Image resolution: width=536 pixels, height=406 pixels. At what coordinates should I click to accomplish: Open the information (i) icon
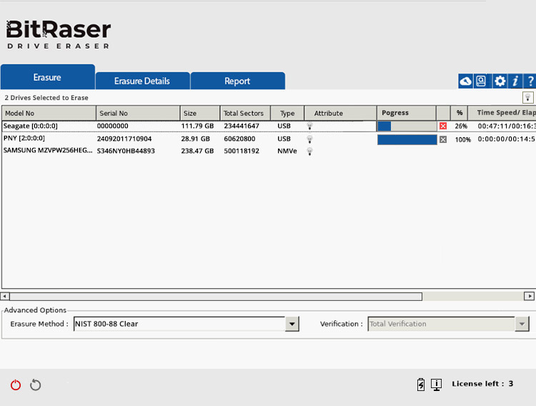[x=515, y=81]
